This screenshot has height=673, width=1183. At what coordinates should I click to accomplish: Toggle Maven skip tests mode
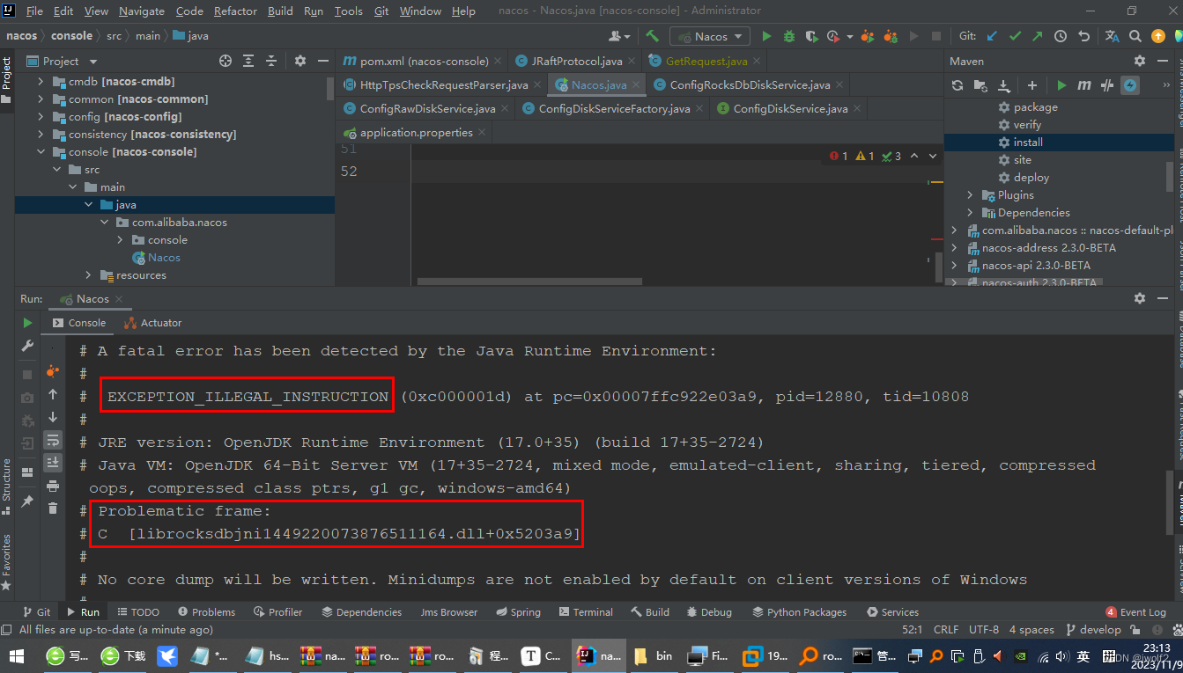[1130, 85]
